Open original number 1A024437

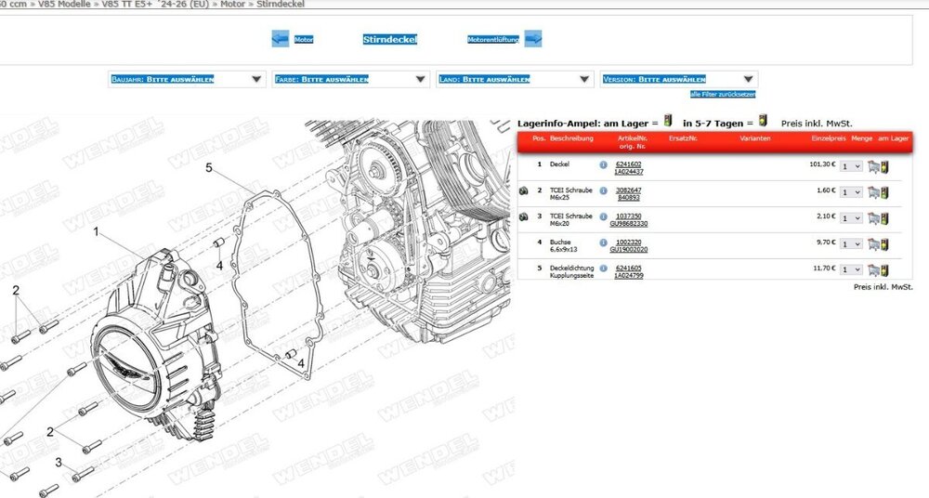point(629,172)
